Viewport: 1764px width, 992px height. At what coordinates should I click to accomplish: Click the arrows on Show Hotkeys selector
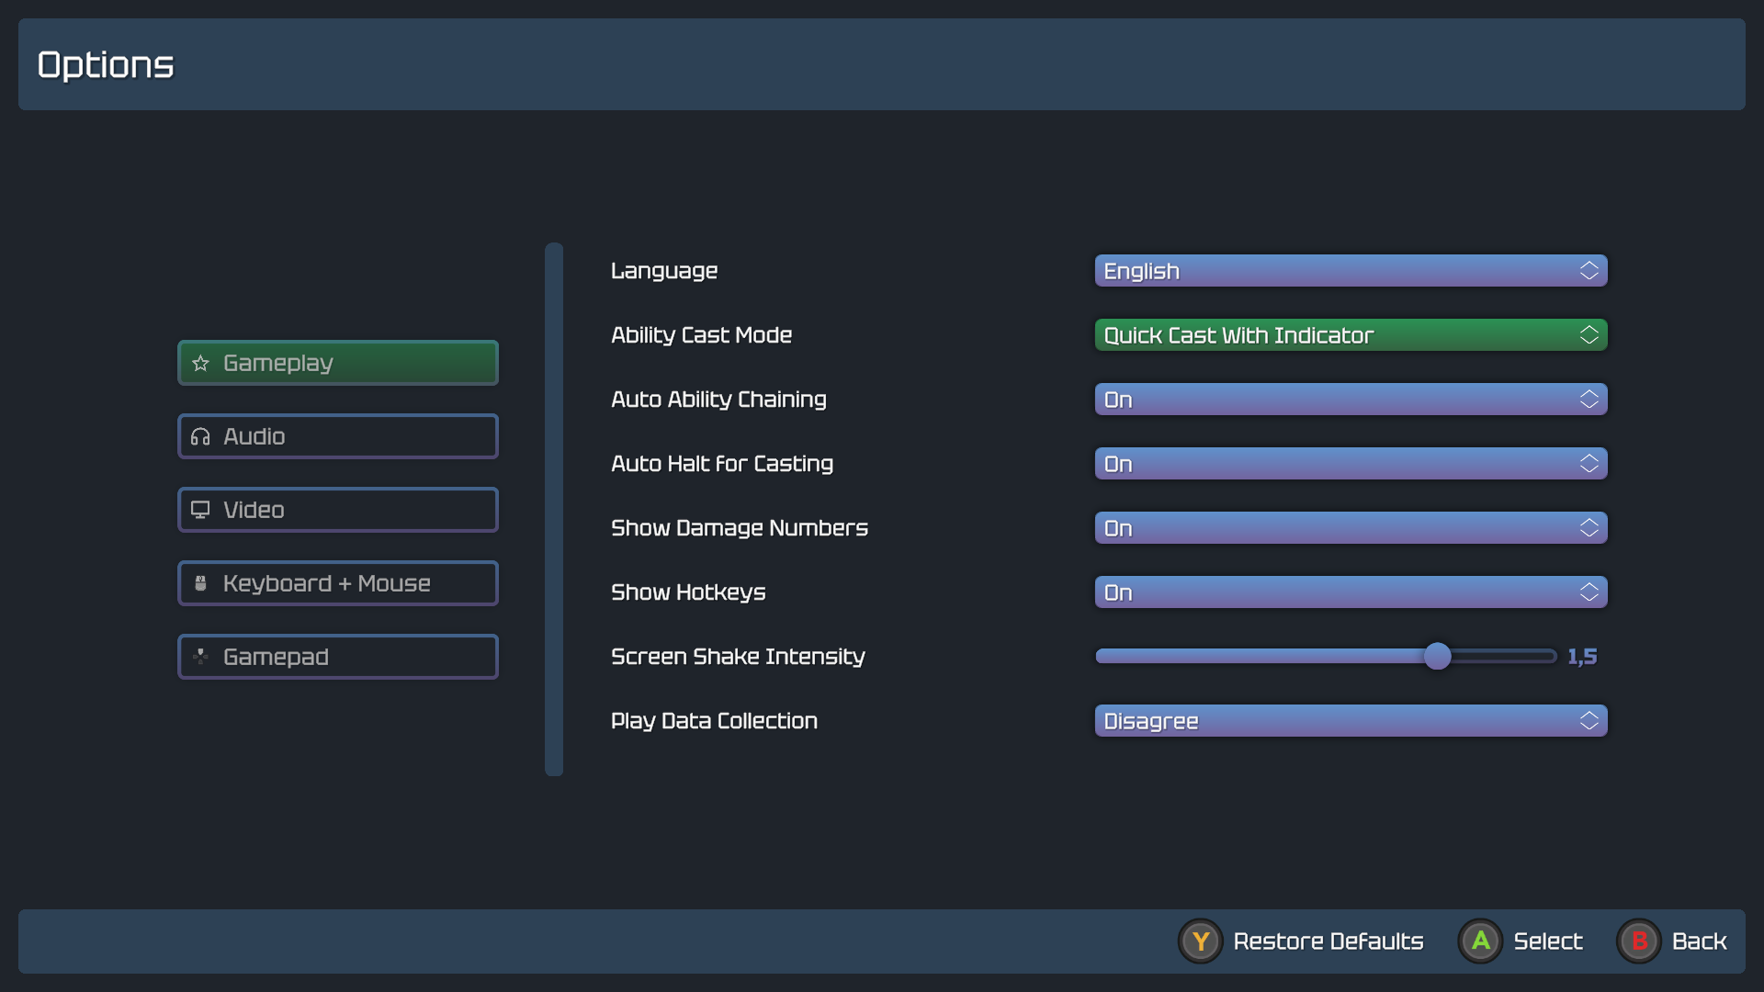coord(1589,592)
